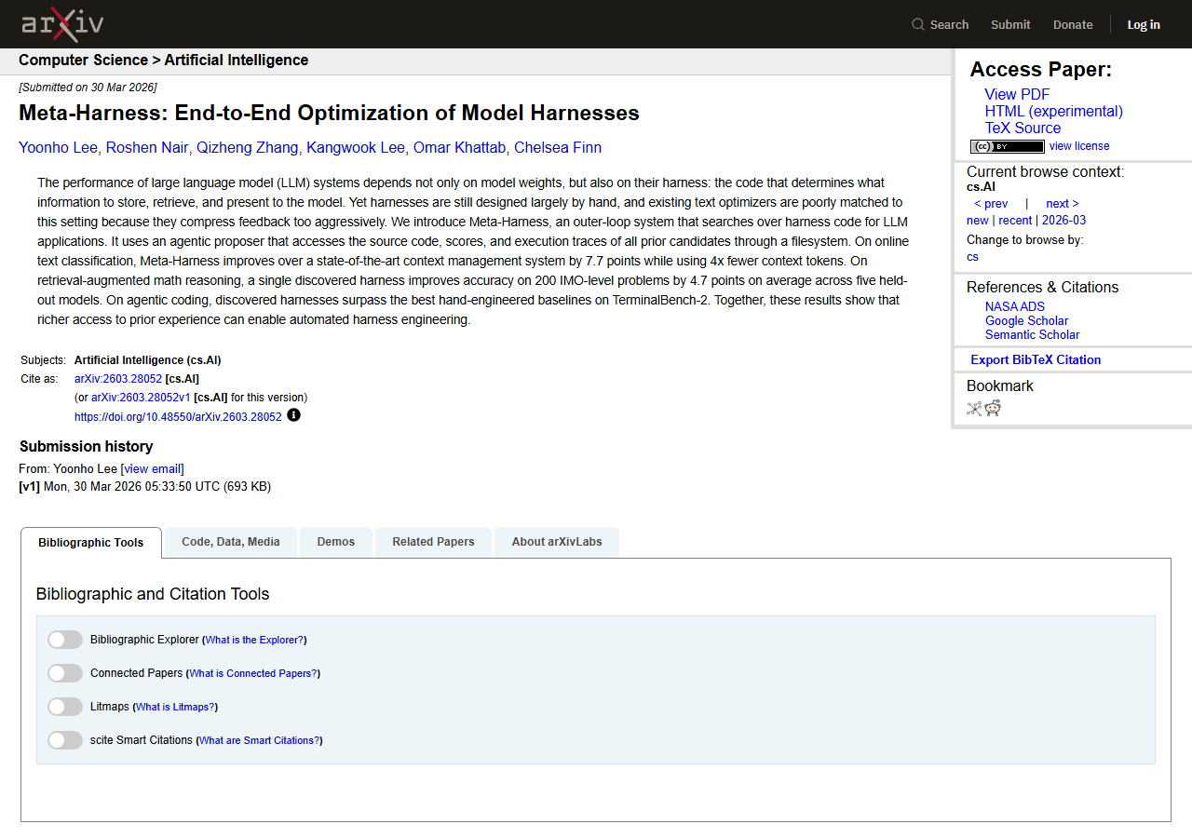
Task: Go to the next > paper
Action: click(x=1062, y=204)
